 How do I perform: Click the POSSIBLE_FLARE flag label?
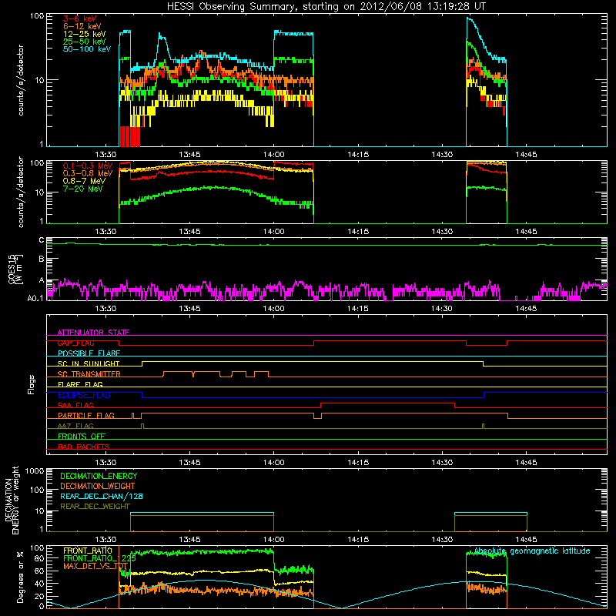(89, 353)
